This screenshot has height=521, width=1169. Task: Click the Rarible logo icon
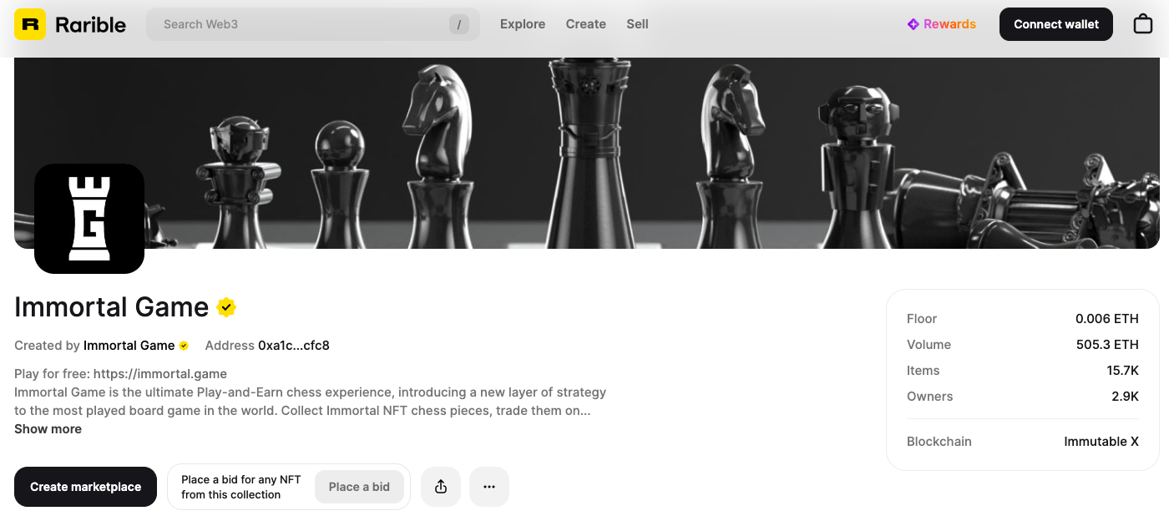30,24
